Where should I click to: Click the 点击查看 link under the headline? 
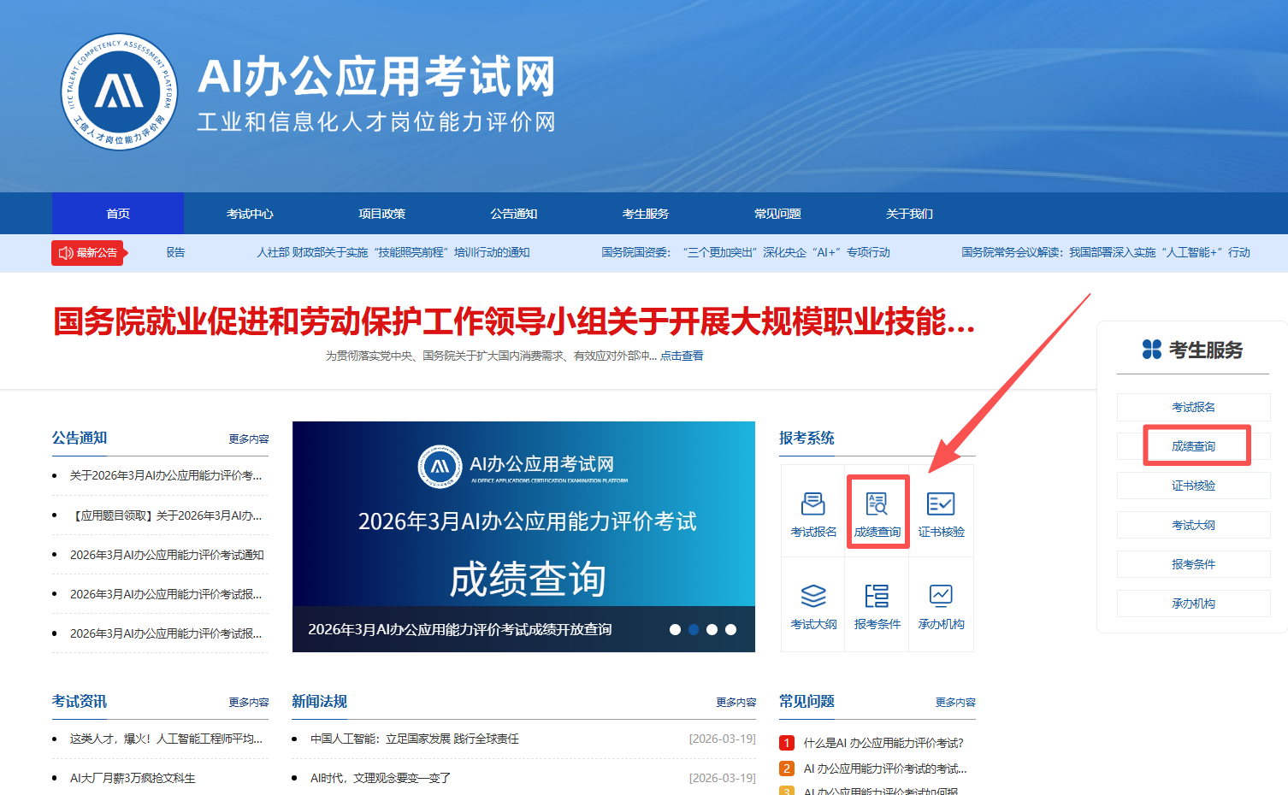pos(684,355)
